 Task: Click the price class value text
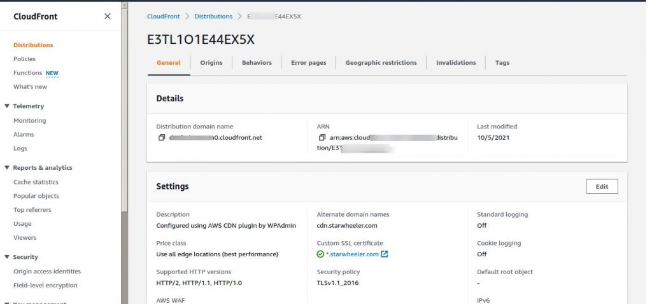click(217, 254)
